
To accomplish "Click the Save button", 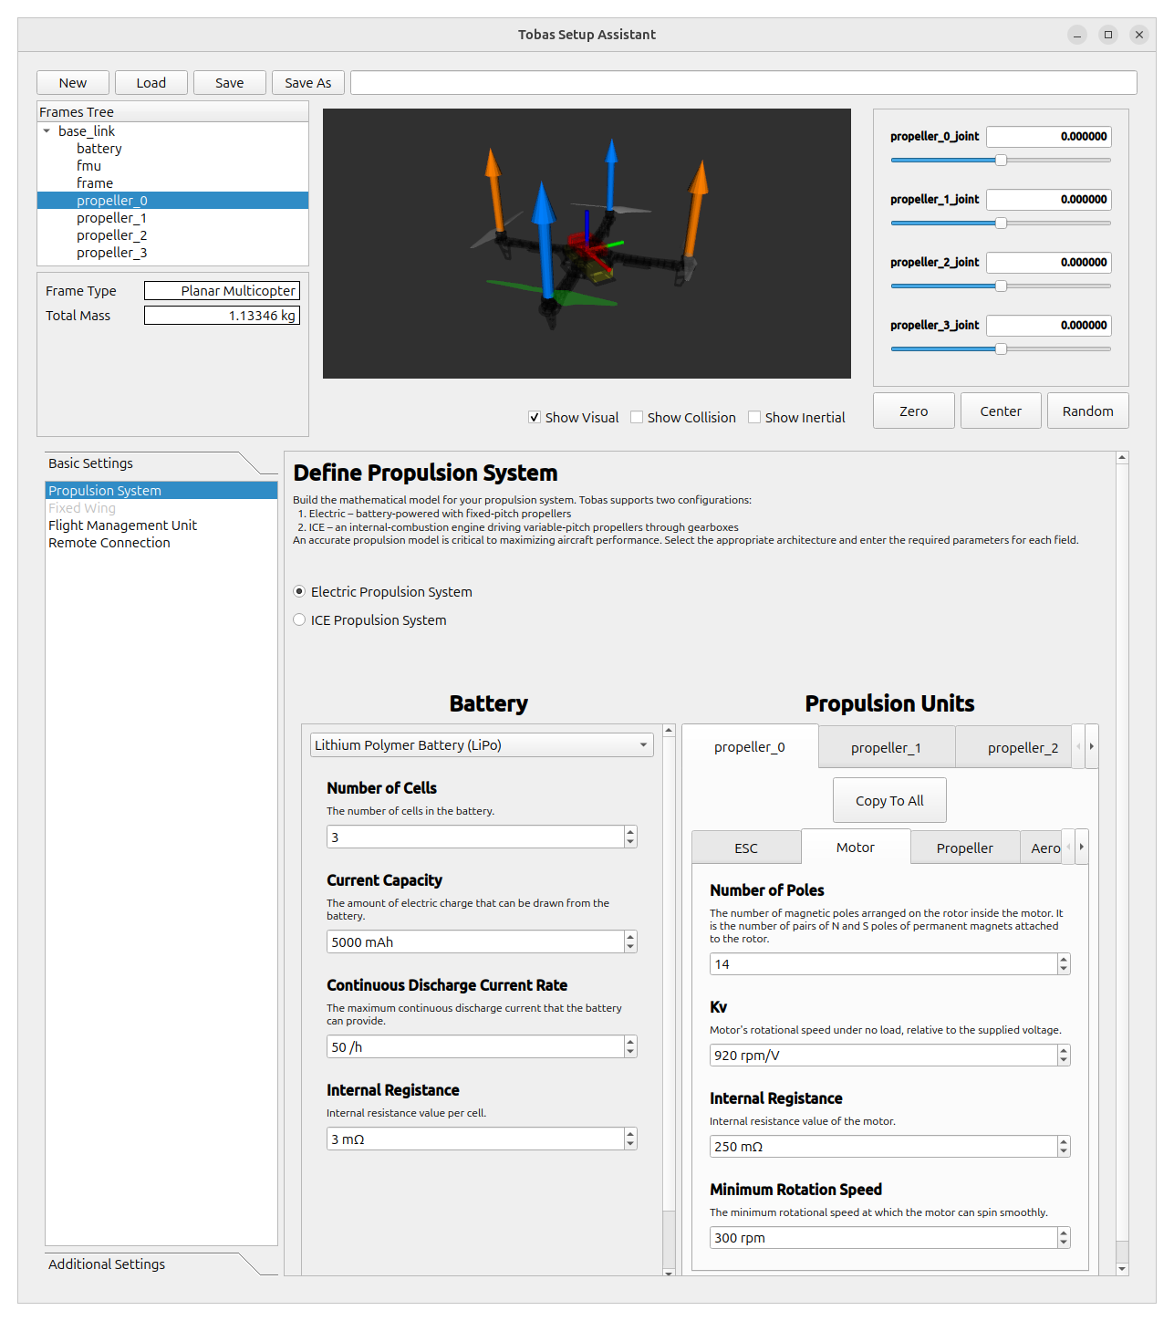I will pos(230,83).
